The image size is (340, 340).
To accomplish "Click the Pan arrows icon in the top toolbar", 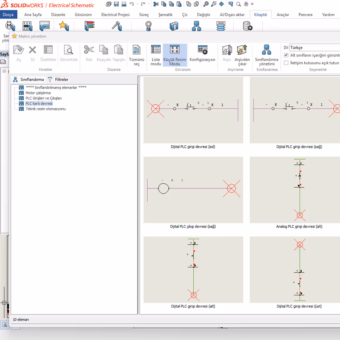I will 221,4.
